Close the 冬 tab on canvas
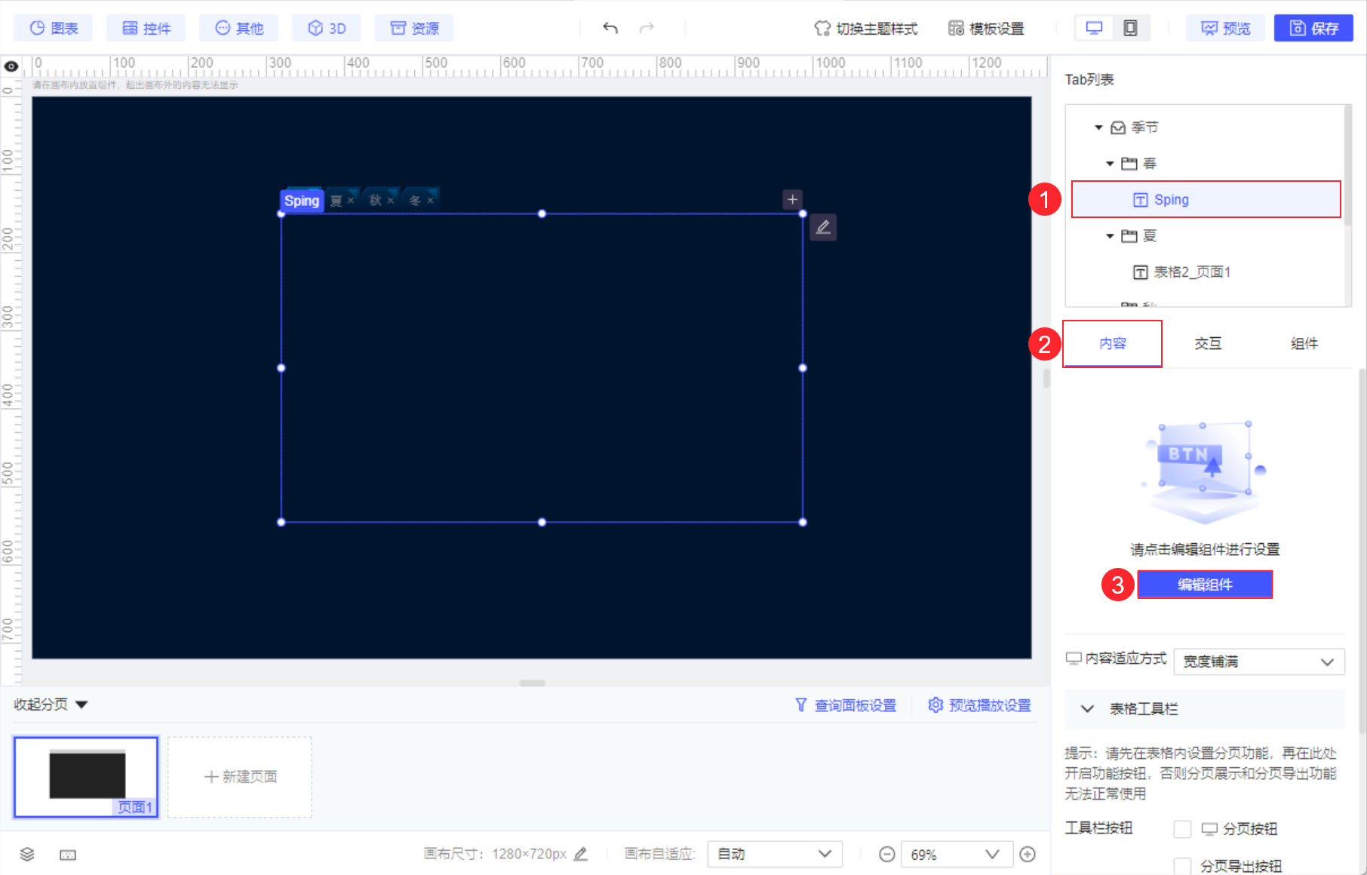This screenshot has height=875, width=1367. pos(431,201)
